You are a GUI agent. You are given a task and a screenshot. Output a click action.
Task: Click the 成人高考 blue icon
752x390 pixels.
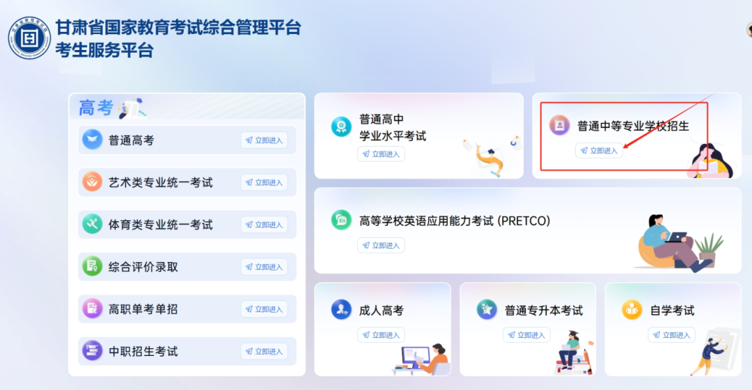tap(341, 309)
